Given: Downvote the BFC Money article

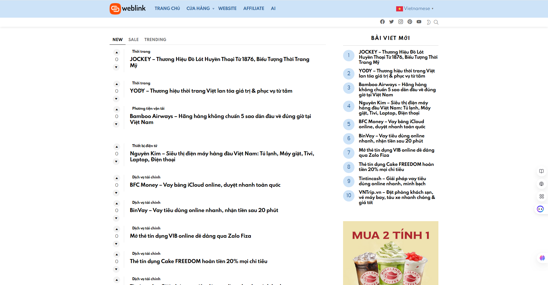Looking at the screenshot, I should click(116, 193).
